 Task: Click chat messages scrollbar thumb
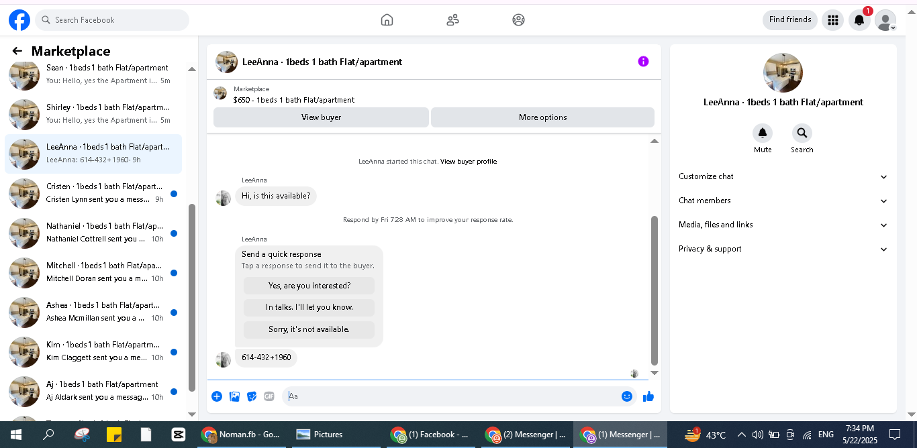tap(655, 290)
